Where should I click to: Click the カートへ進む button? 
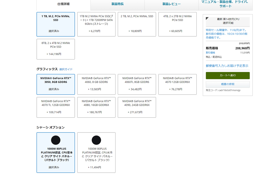pyautogui.click(x=228, y=76)
